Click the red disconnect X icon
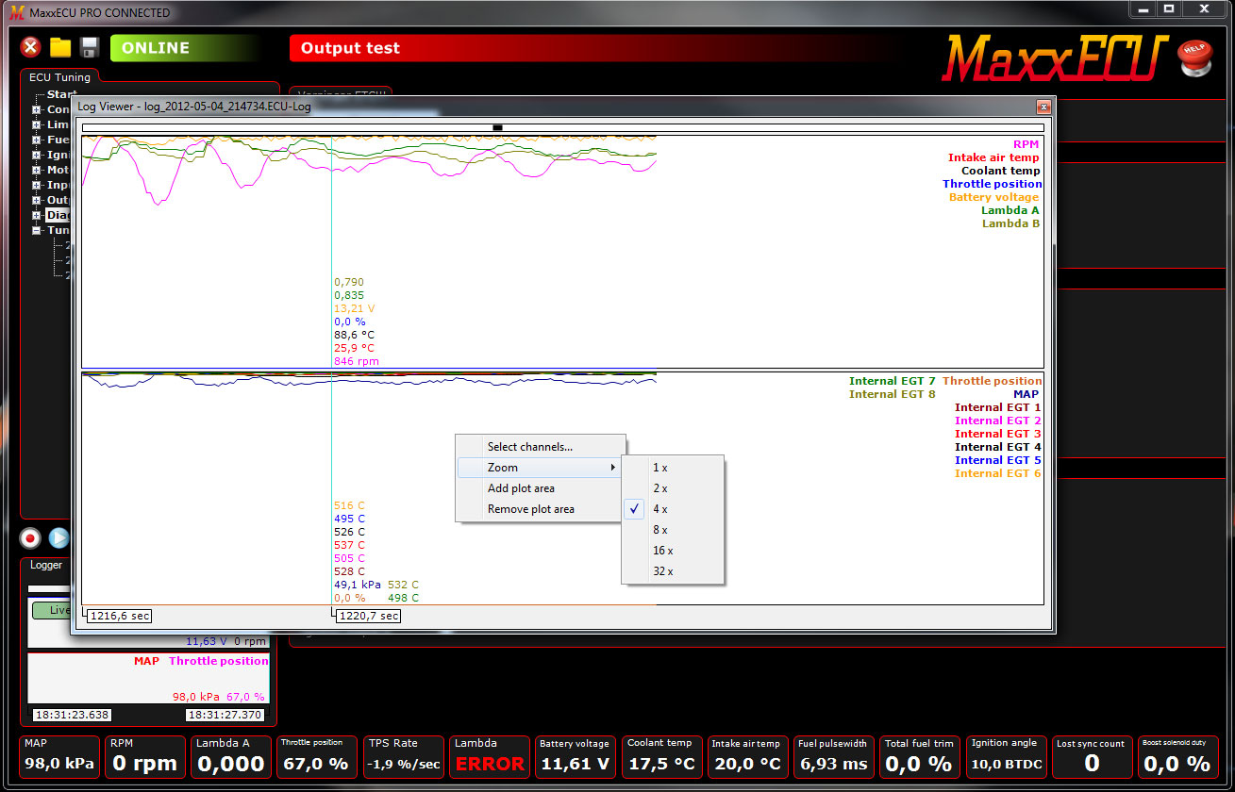1235x792 pixels. point(31,47)
